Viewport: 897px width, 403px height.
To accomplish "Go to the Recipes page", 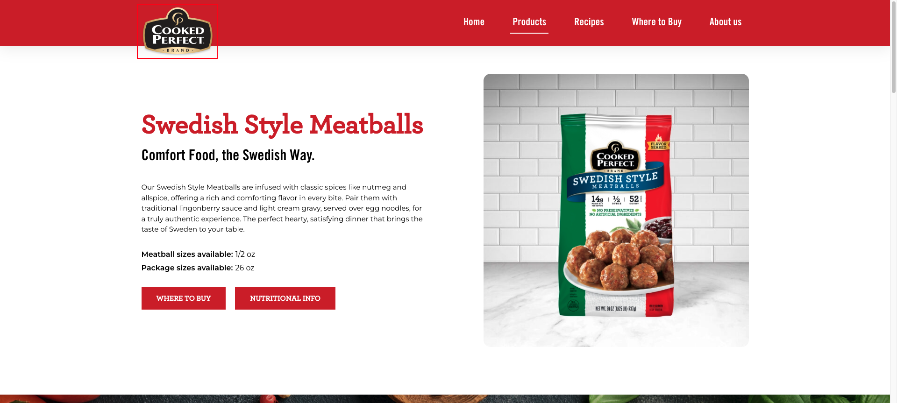I will coord(589,22).
